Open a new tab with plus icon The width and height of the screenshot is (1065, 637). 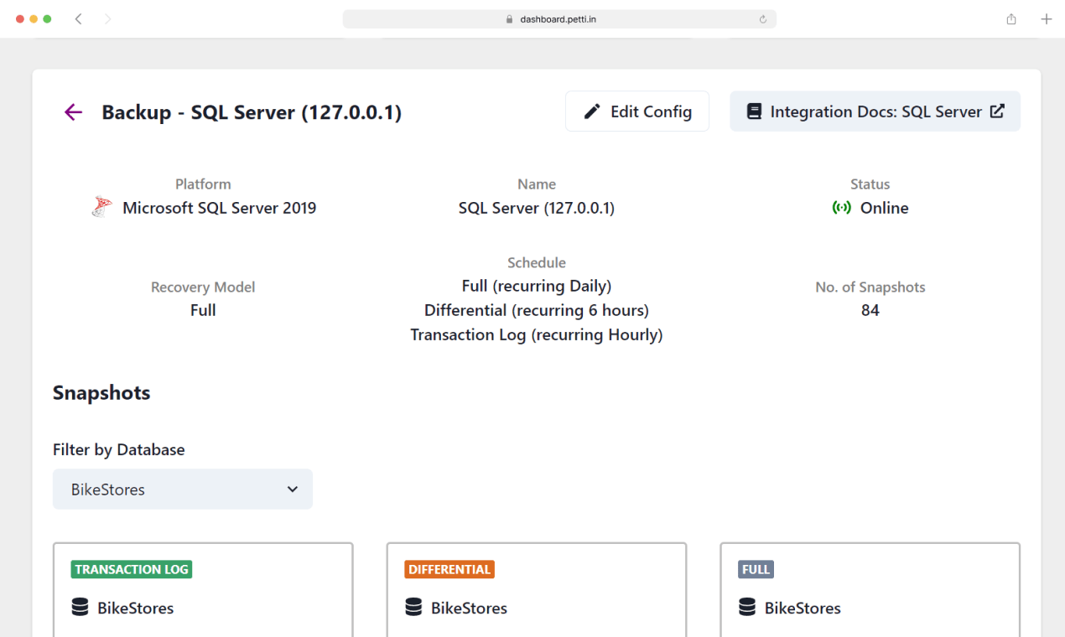1046,18
